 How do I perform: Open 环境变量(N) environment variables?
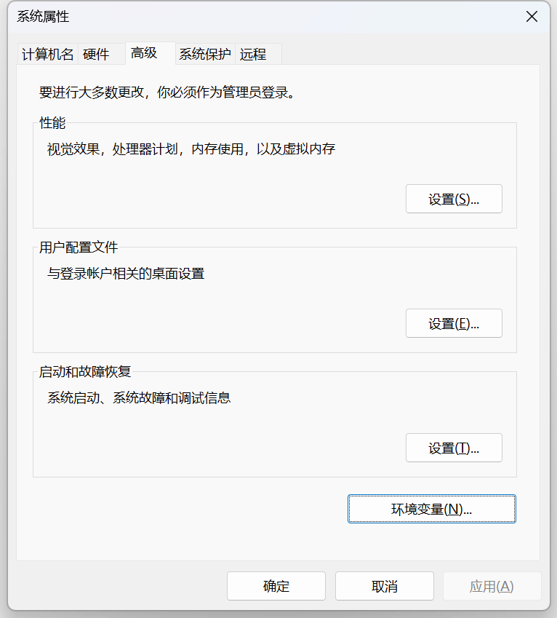(431, 510)
